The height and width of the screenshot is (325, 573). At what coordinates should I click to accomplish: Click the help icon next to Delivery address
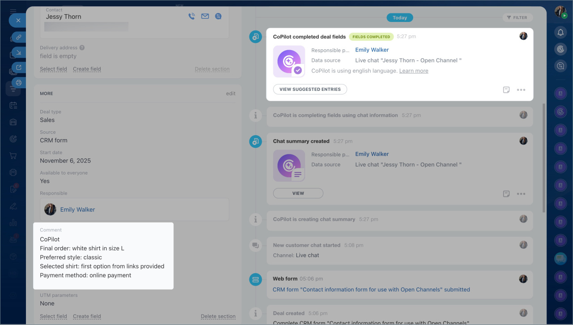click(82, 48)
